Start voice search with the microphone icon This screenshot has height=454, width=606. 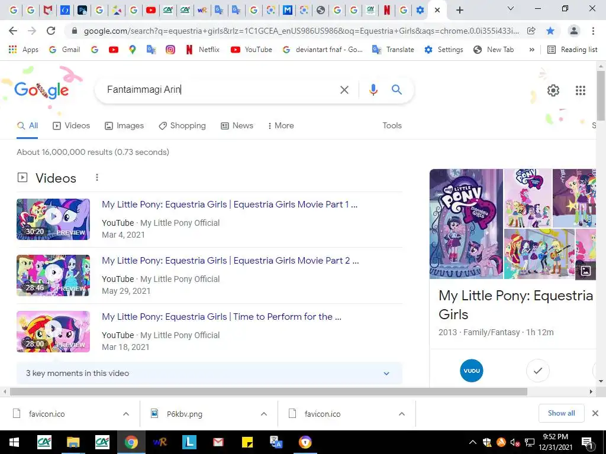click(373, 90)
